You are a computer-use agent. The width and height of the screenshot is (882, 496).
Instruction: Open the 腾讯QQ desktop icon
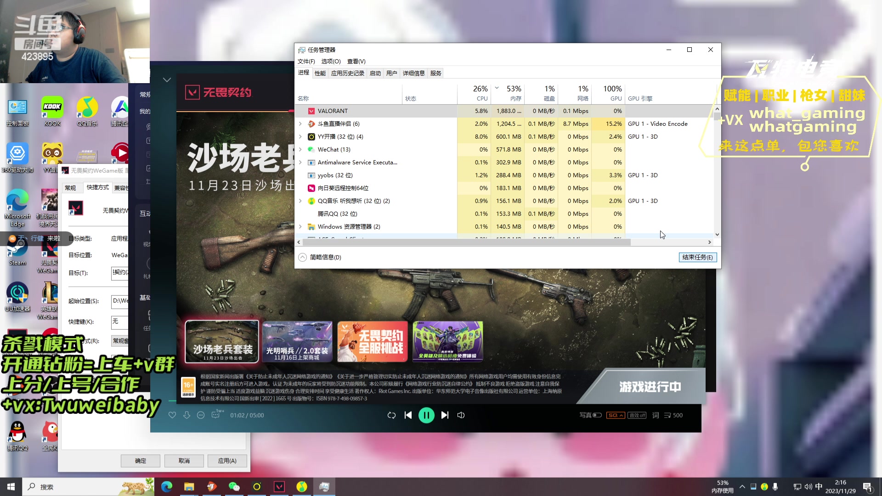coord(17,436)
